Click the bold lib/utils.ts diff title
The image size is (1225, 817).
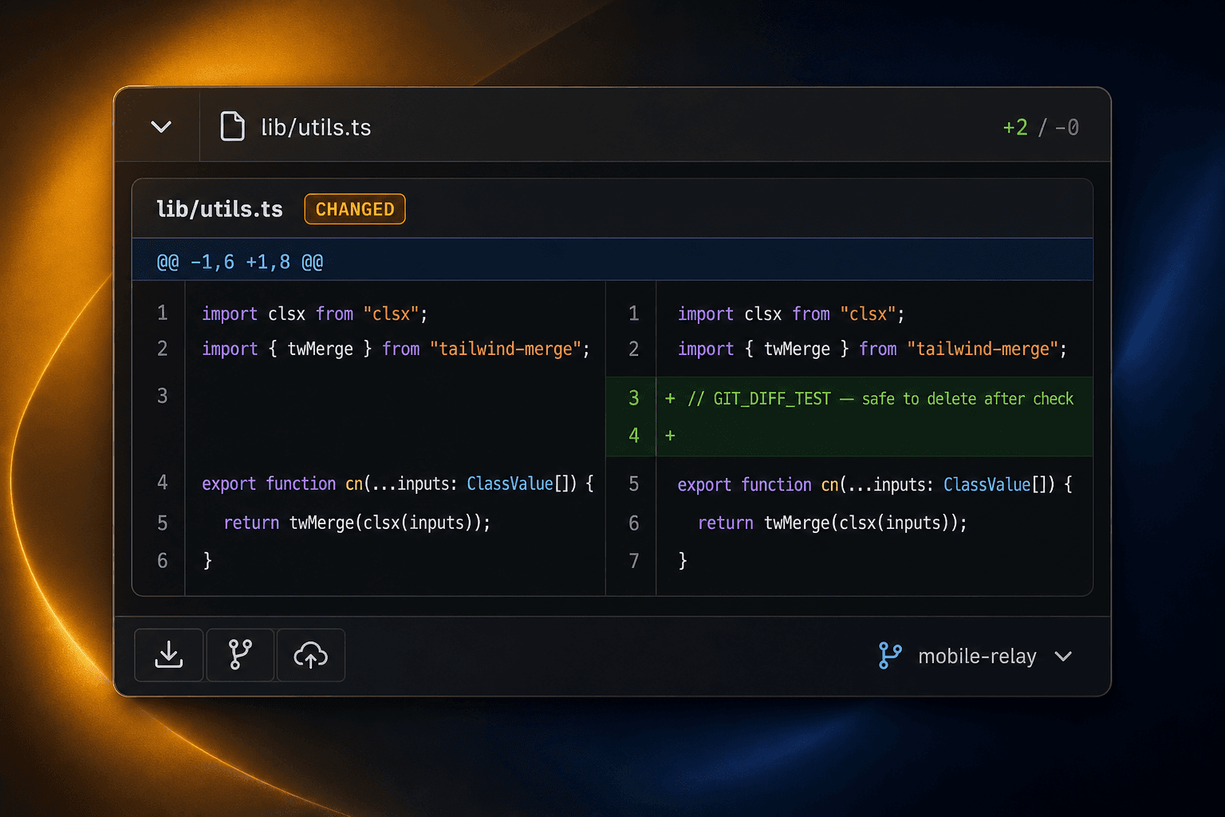[x=220, y=209]
